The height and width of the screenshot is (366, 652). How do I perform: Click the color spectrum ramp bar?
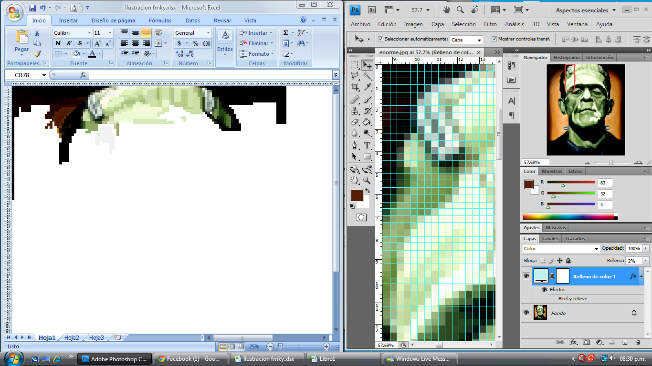point(570,217)
